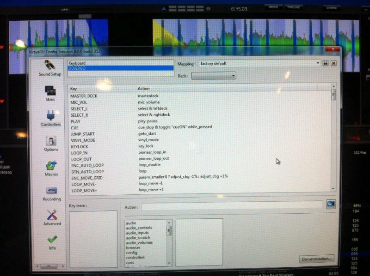Select the CUE key row
The width and height of the screenshot is (370, 276).
[200, 127]
